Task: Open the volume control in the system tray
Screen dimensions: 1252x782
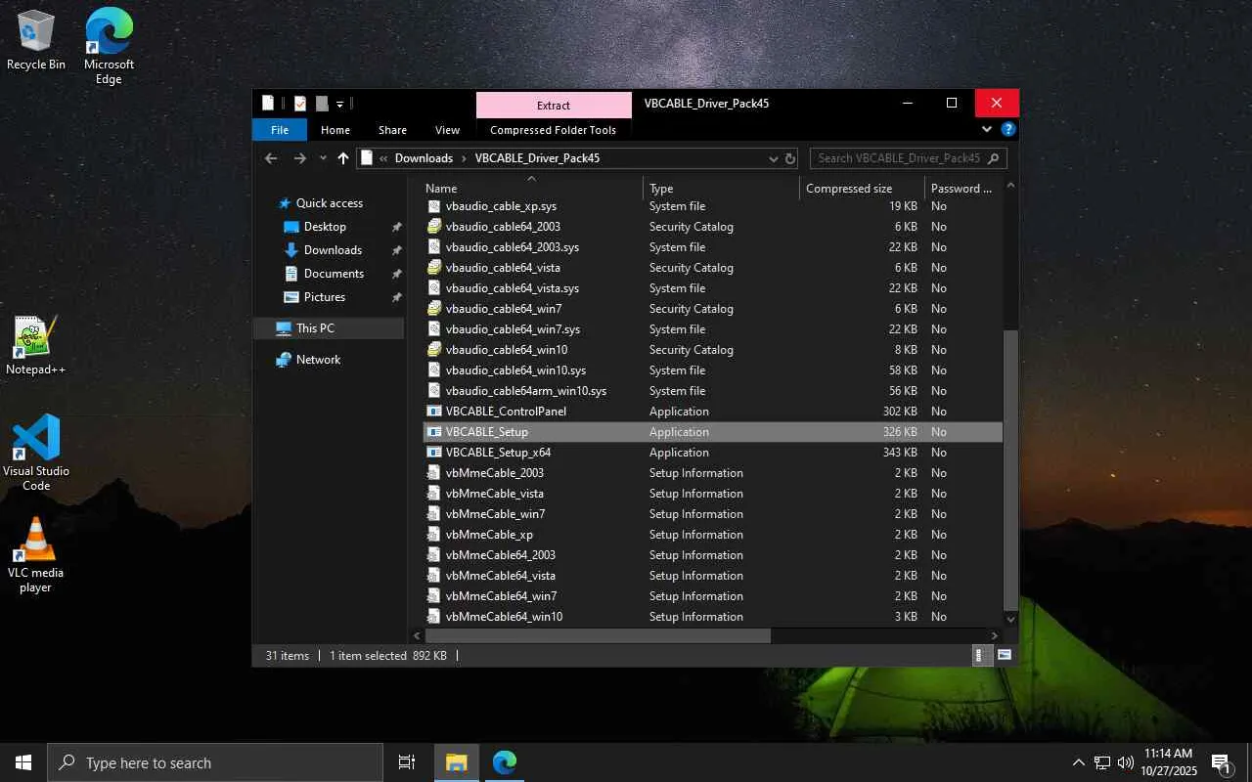Action: (x=1126, y=762)
